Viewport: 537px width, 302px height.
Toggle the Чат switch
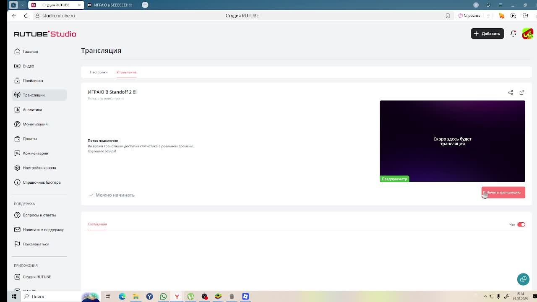(x=521, y=224)
